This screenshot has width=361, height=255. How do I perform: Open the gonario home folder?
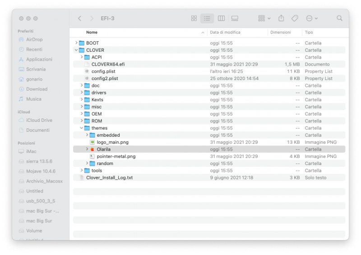[x=34, y=79]
